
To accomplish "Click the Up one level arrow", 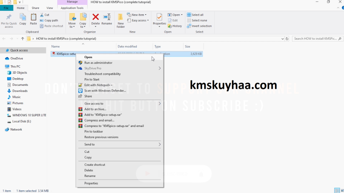I will click(x=22, y=39).
